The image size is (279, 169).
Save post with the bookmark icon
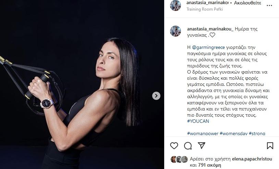click(270, 146)
